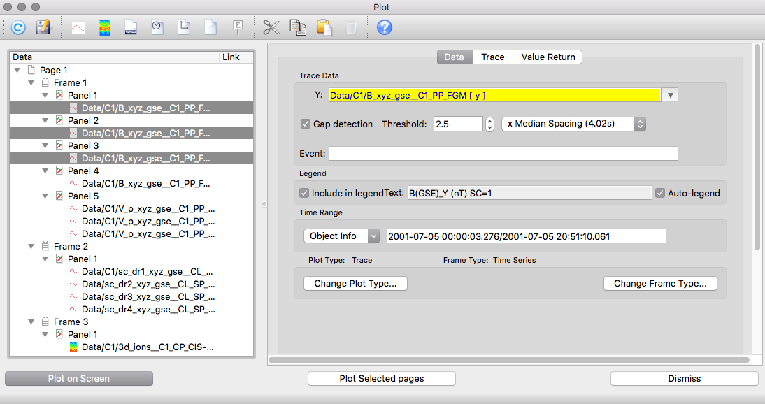Click the clipboard paste icon
The height and width of the screenshot is (404, 765).
[324, 27]
